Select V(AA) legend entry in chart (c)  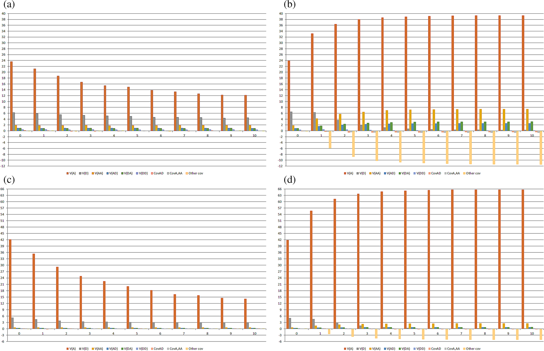(97, 349)
